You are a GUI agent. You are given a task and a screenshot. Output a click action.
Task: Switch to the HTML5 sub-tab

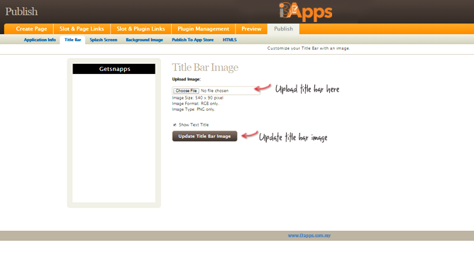coord(229,40)
